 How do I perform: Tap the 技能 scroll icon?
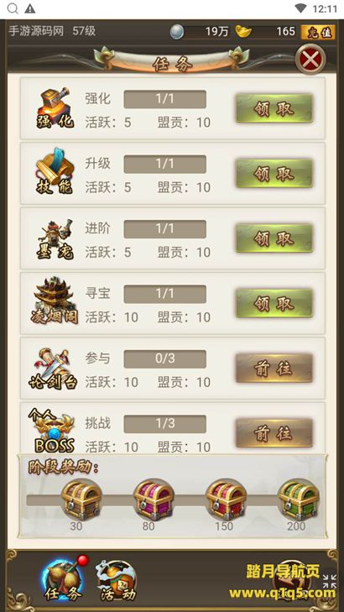55,172
